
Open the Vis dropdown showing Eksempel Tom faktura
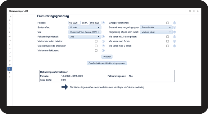click(x=85, y=32)
